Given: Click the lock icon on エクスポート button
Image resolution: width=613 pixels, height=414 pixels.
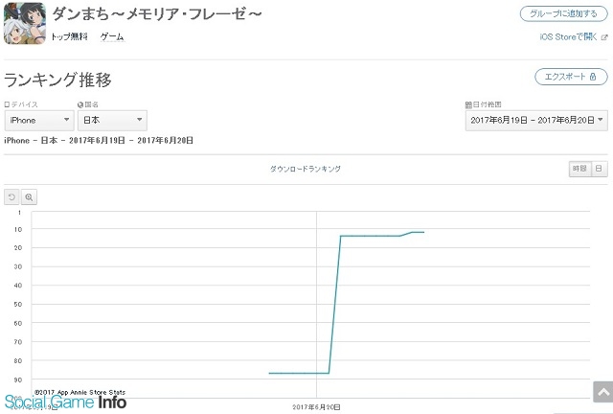Looking at the screenshot, I should click(x=593, y=77).
